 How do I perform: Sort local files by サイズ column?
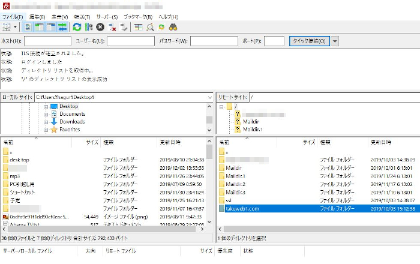point(87,142)
